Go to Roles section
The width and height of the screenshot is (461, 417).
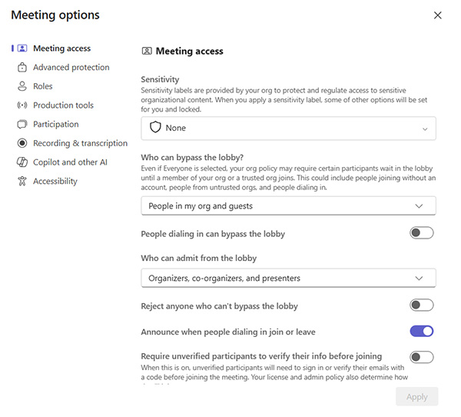click(x=42, y=86)
